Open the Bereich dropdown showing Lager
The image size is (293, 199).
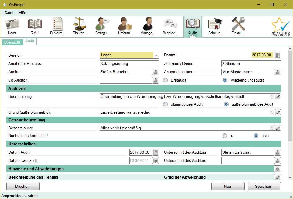pyautogui.click(x=156, y=55)
